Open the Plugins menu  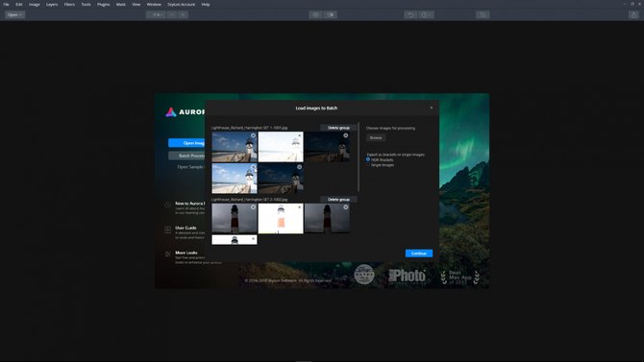point(104,5)
